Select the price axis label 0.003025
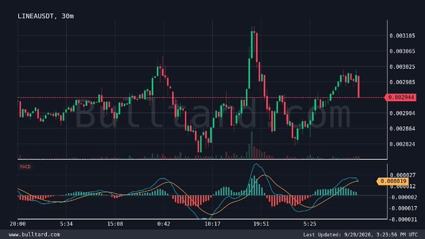This screenshot has height=239, width=425. click(x=402, y=67)
